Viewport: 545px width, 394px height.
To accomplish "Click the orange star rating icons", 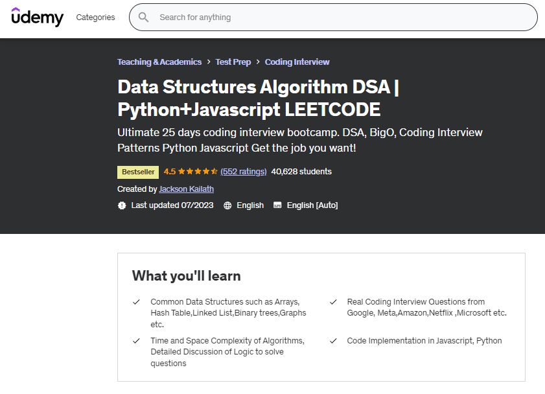I will tap(198, 172).
